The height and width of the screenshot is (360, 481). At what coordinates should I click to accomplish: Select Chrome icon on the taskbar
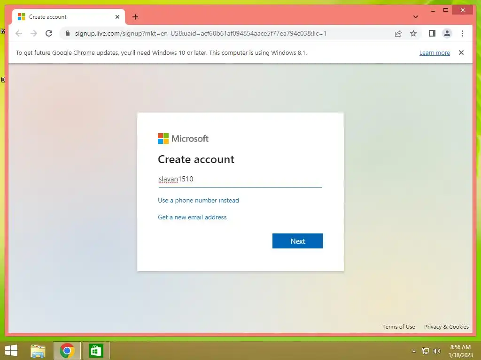pyautogui.click(x=67, y=351)
